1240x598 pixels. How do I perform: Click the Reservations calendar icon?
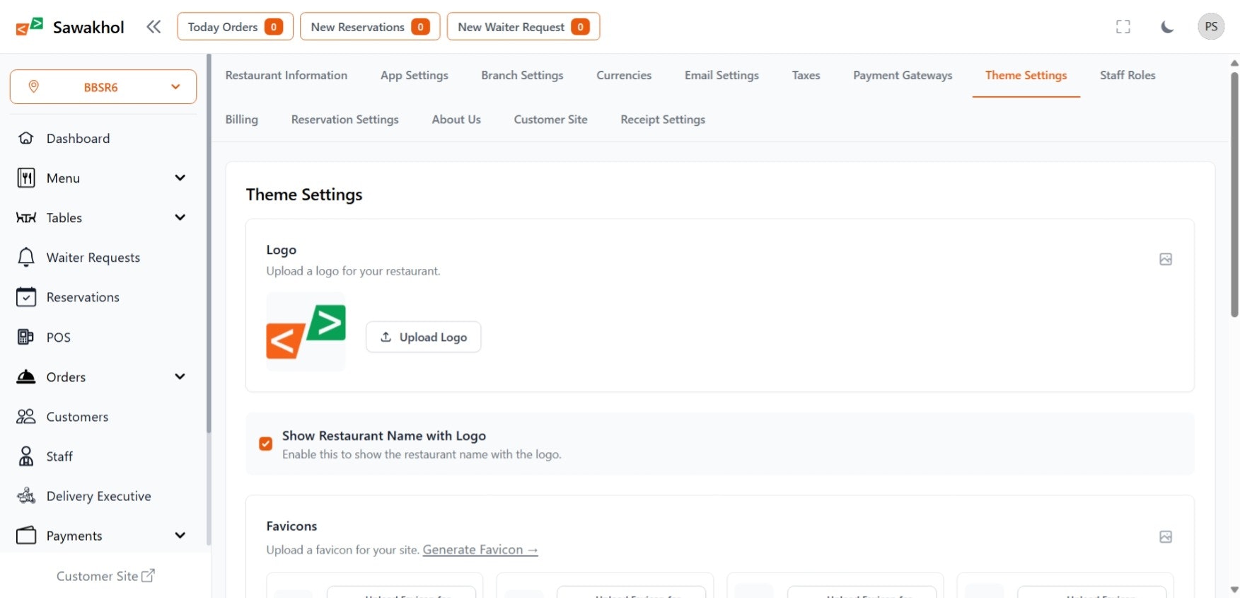[x=26, y=297]
